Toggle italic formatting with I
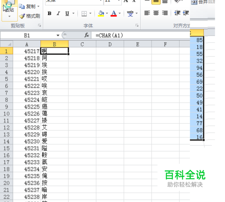Screen dimensions: 225x202 coord(58,13)
